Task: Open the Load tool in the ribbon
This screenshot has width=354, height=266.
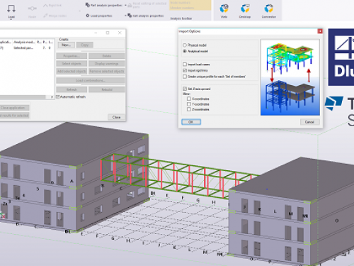Action: tap(11, 11)
